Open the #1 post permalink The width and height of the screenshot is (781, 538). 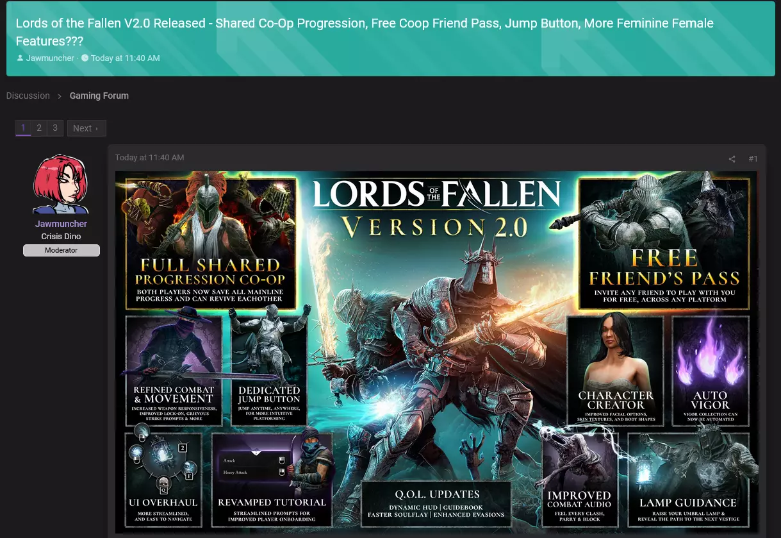(753, 159)
